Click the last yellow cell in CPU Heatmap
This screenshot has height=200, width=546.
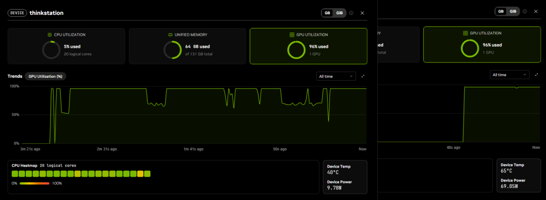pyautogui.click(x=140, y=174)
